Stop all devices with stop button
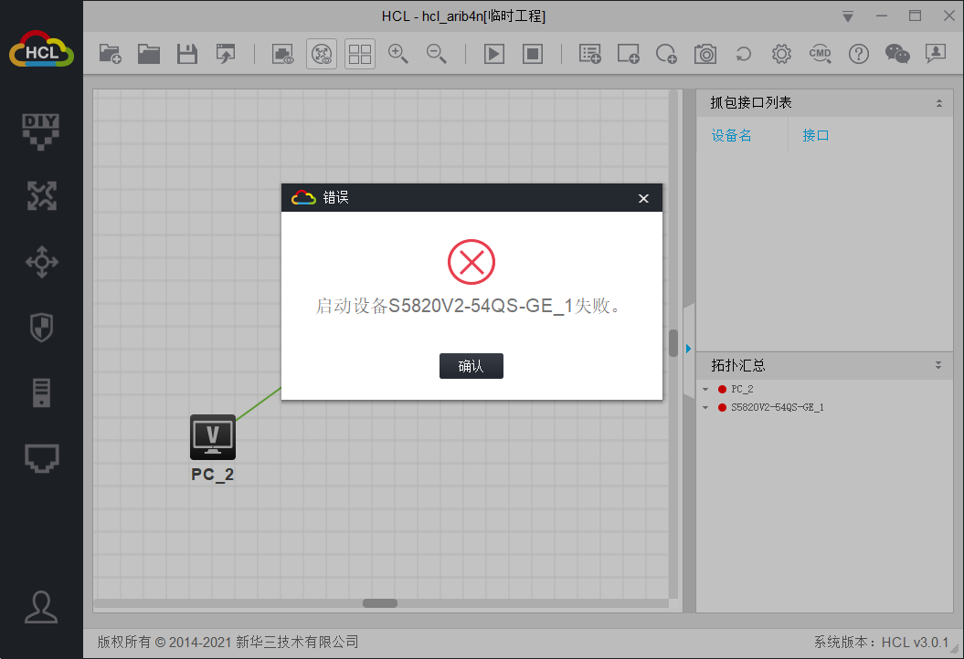964x659 pixels. tap(533, 54)
